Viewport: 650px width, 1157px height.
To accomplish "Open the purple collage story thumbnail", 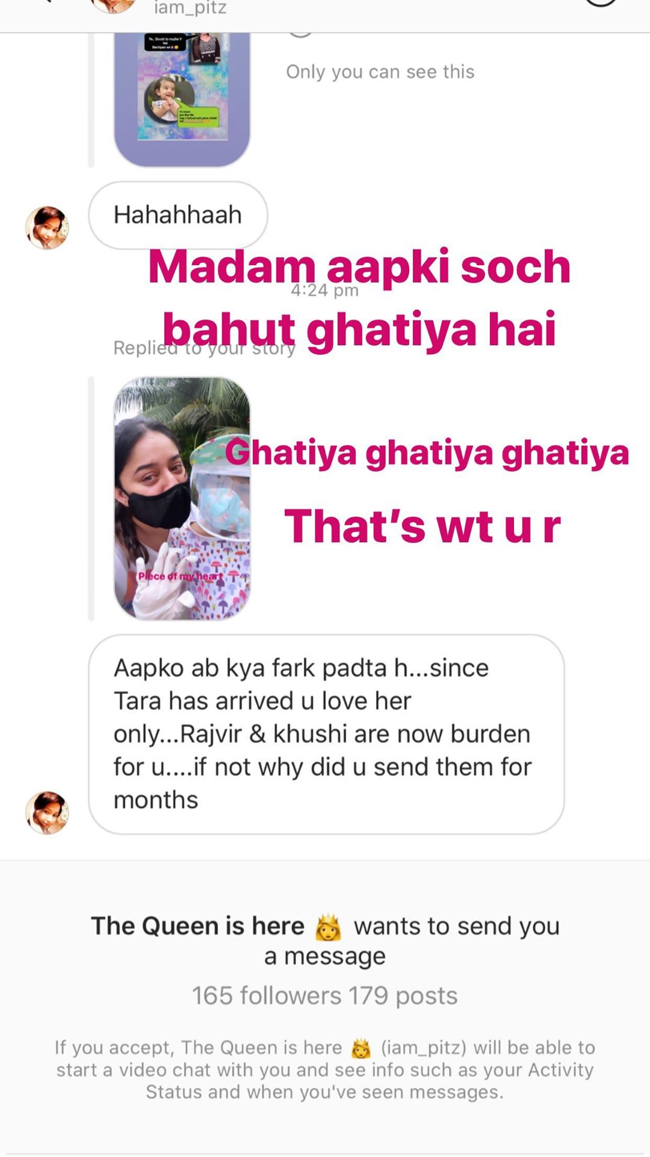I will [x=182, y=99].
